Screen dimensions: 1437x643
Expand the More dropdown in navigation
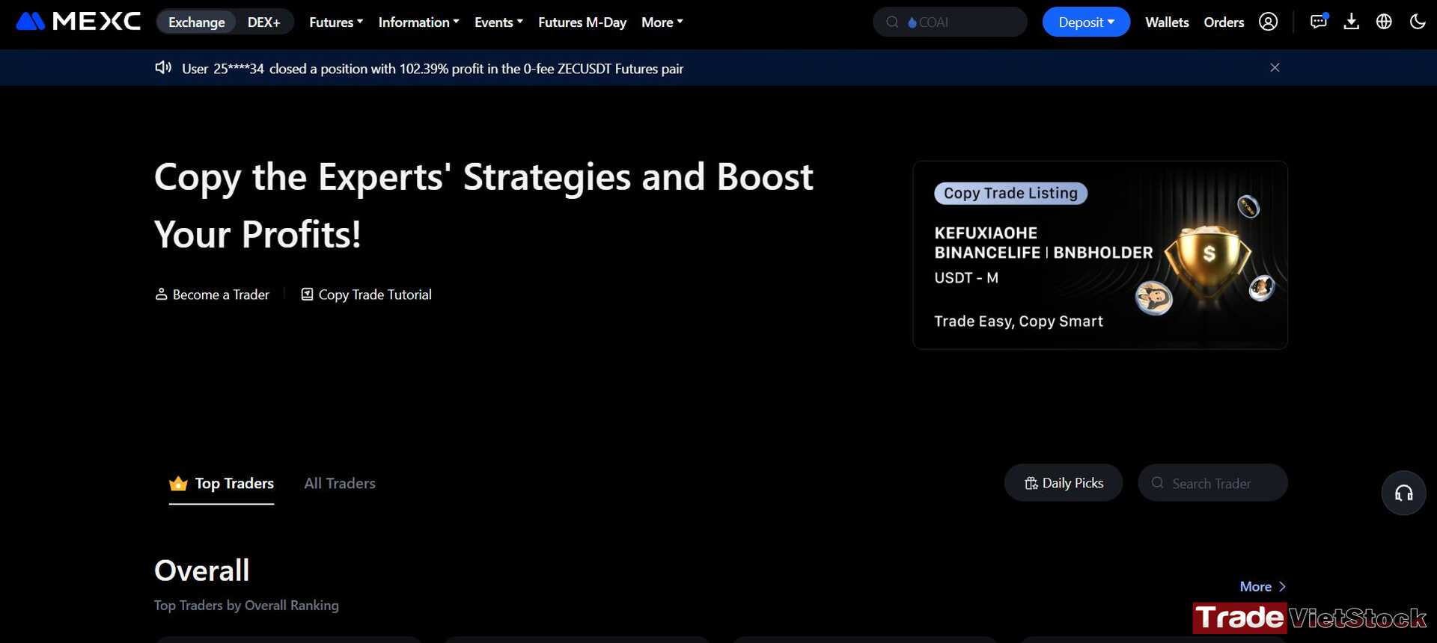(x=662, y=22)
